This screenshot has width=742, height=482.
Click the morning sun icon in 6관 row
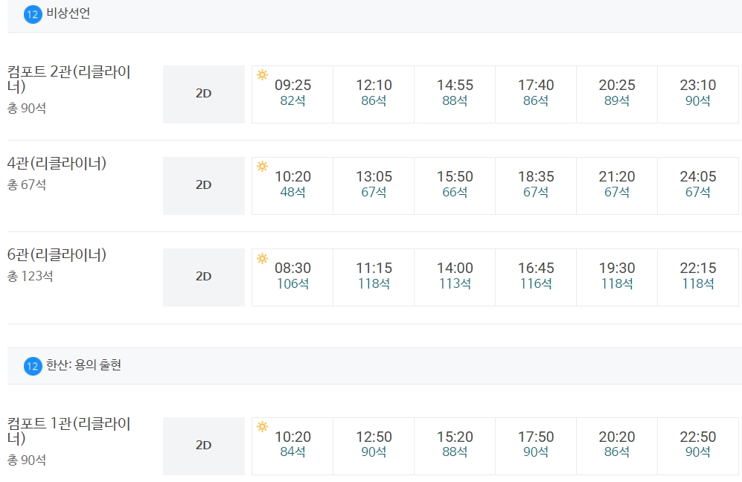tap(262, 258)
